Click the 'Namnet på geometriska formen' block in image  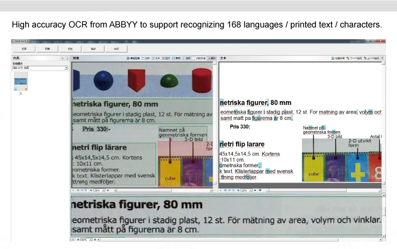coord(183,132)
